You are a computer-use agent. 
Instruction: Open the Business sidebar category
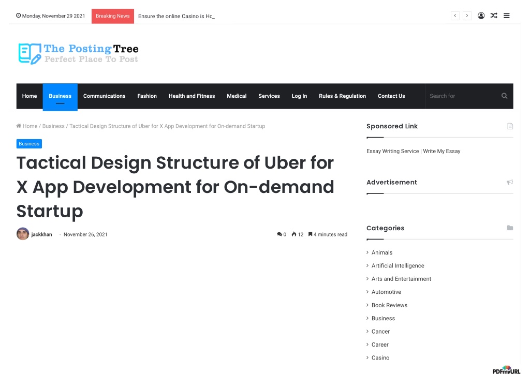(384, 318)
